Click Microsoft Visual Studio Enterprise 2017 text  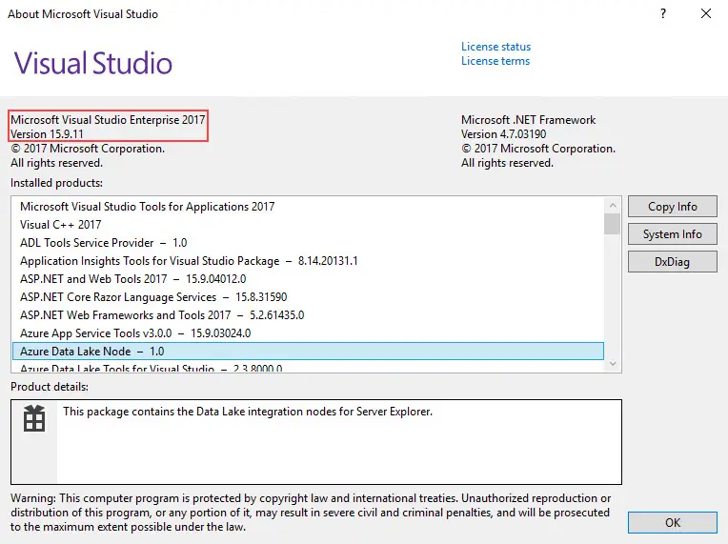coord(108,120)
